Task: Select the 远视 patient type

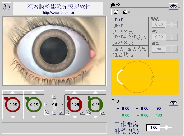Action: [x=130, y=26]
